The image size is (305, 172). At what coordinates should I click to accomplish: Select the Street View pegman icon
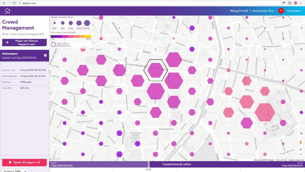300,142
